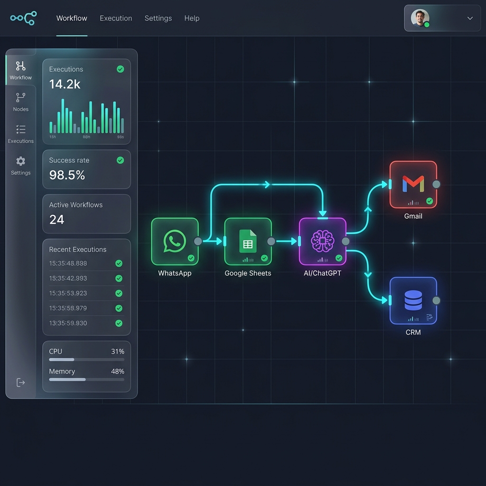The image size is (486, 486).
Task: Click the 98.5% success rate value
Action: point(67,175)
